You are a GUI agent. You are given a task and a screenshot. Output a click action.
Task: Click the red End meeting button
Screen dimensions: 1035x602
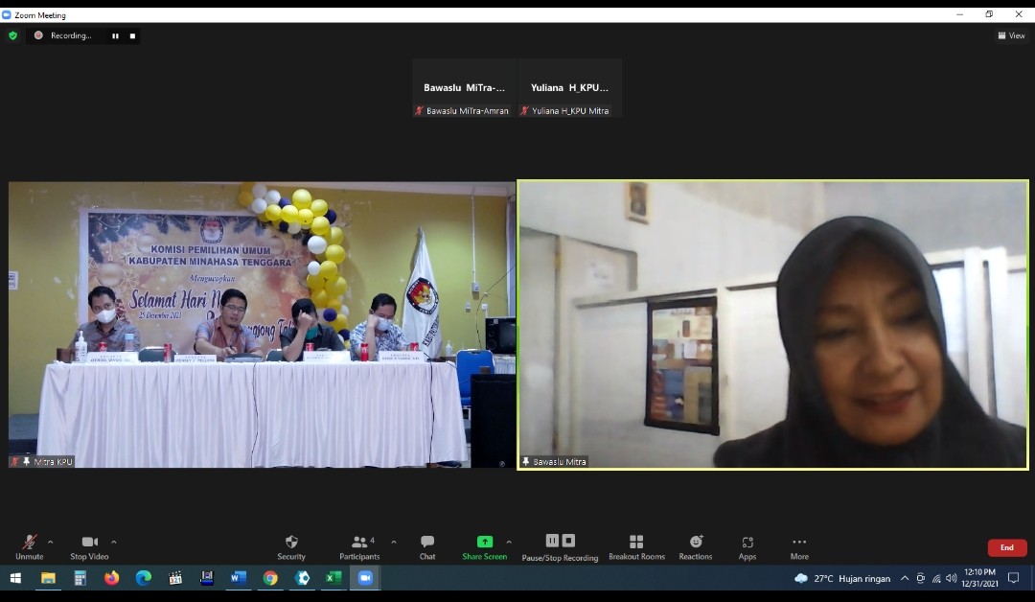(1006, 547)
